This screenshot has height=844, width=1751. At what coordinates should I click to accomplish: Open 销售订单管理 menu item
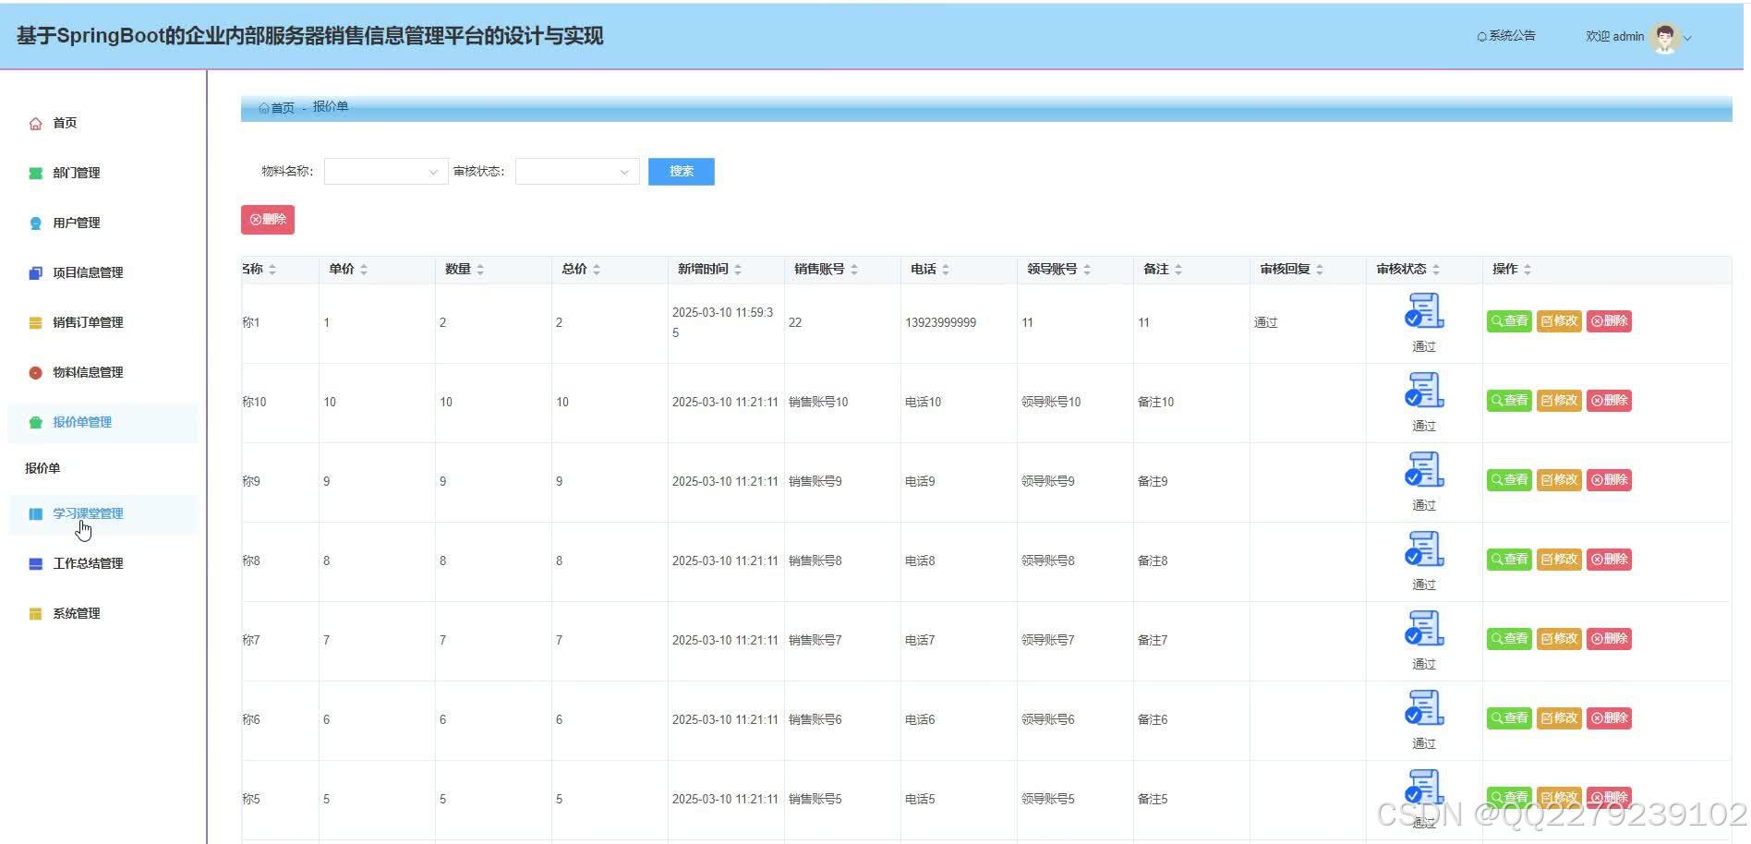[88, 322]
